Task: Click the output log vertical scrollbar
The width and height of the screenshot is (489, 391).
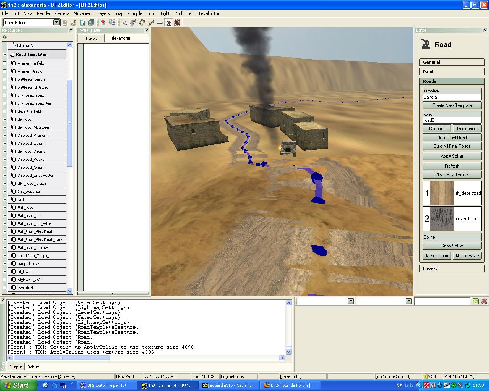Action: point(289,327)
